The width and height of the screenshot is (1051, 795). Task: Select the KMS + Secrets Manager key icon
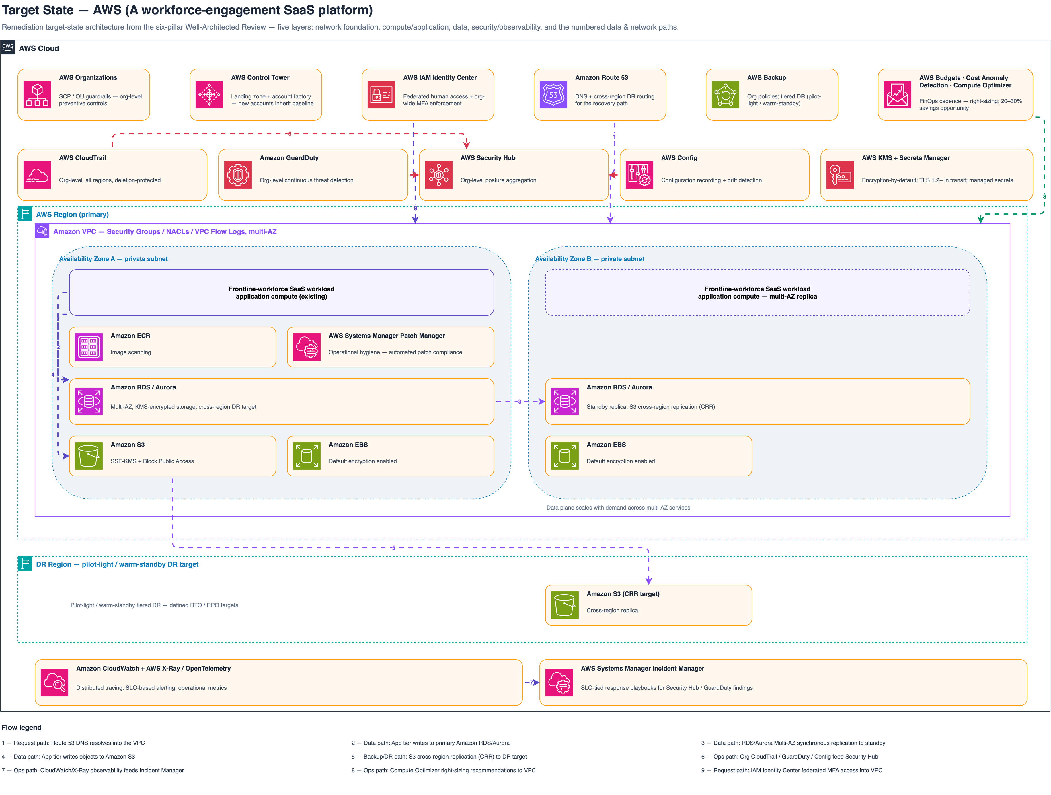tap(841, 175)
